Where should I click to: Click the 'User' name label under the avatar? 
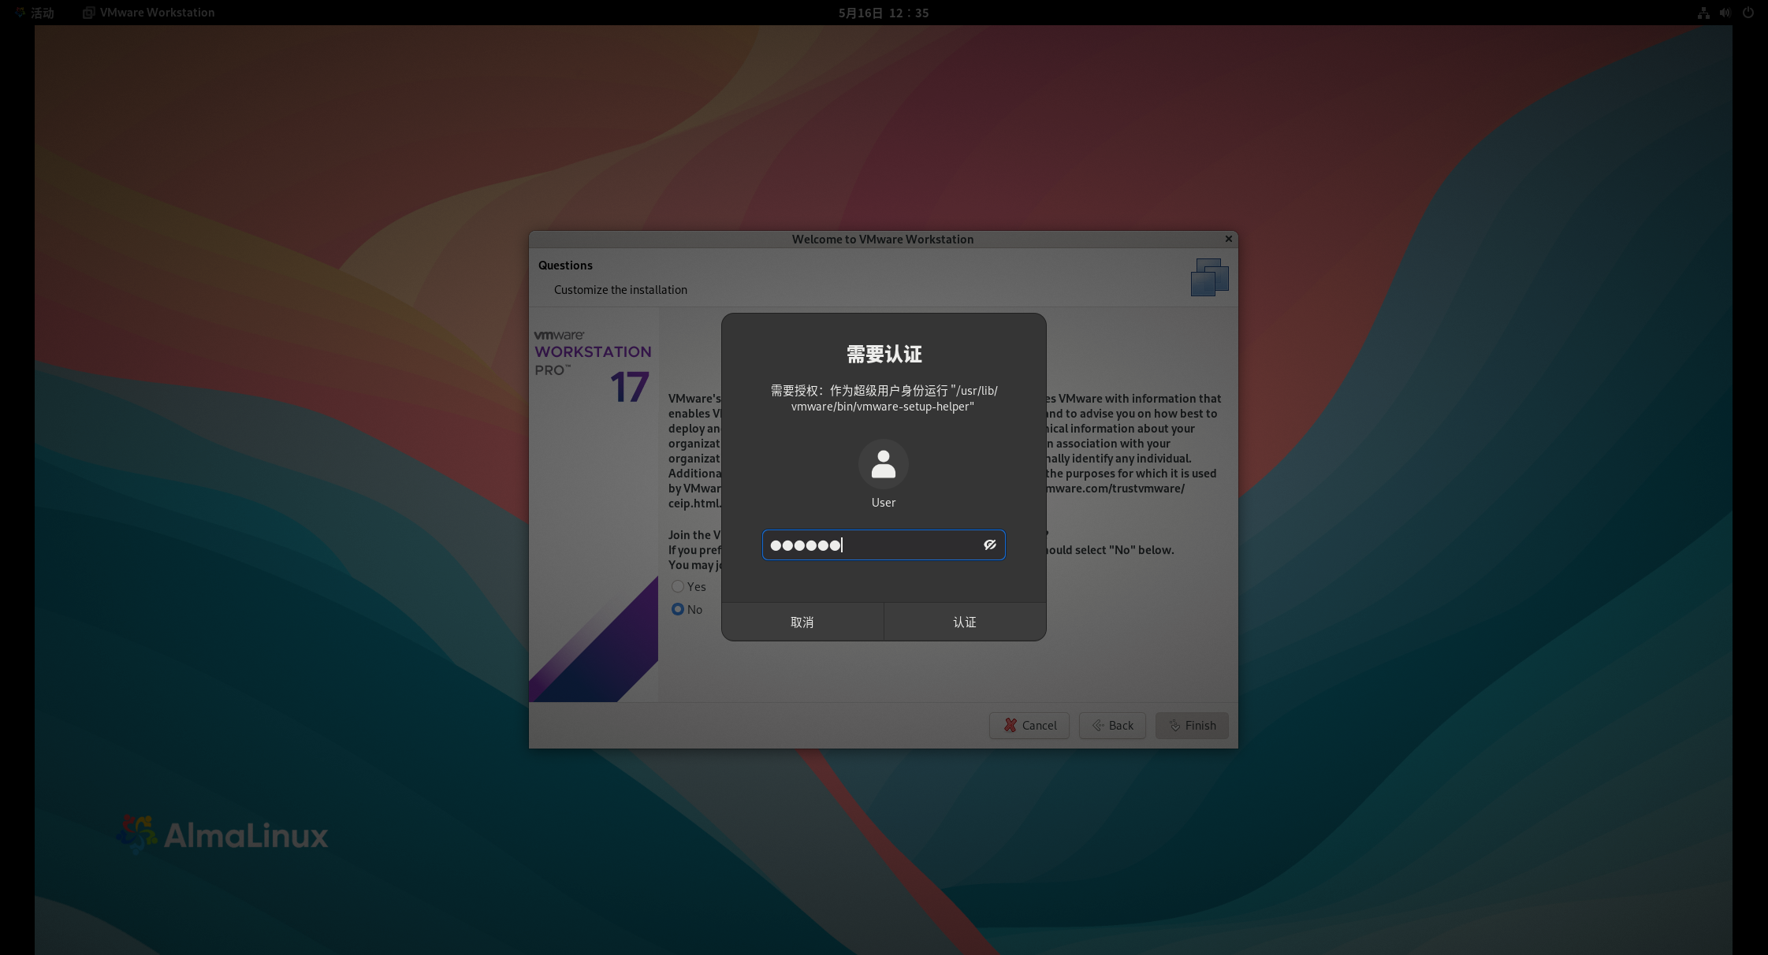[884, 503]
